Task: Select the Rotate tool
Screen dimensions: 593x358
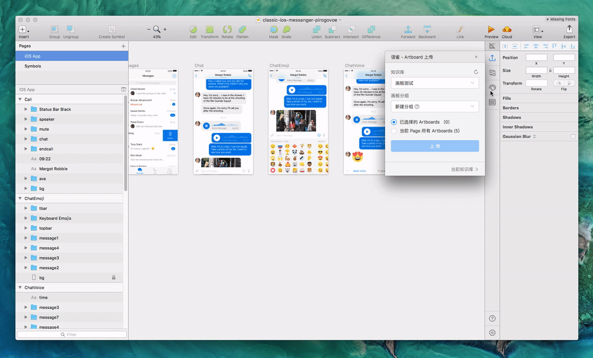Action: click(x=227, y=30)
